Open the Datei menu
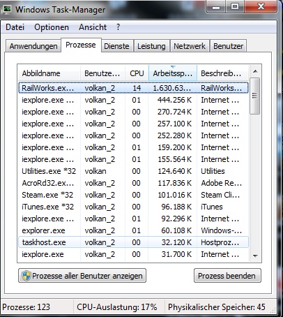The width and height of the screenshot is (283, 317). point(15,27)
